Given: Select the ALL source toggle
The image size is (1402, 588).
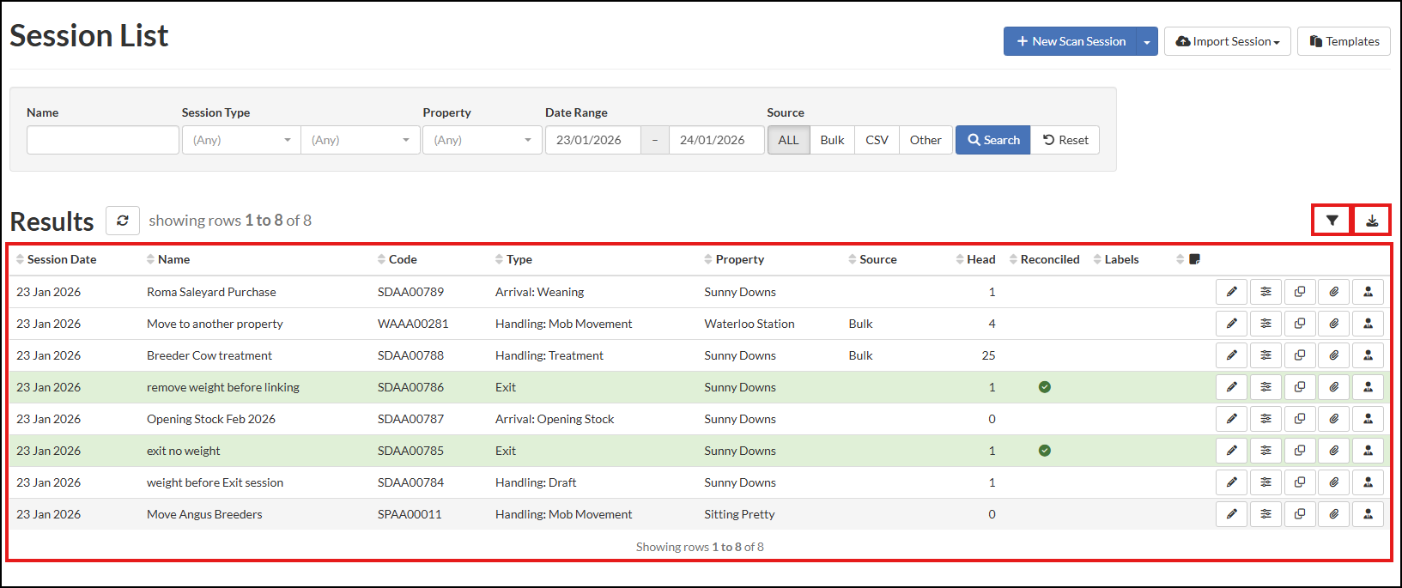Looking at the screenshot, I should tap(788, 140).
